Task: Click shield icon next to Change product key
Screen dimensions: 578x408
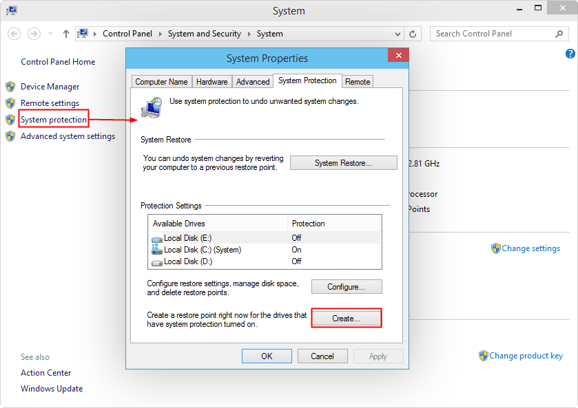Action: coord(483,356)
